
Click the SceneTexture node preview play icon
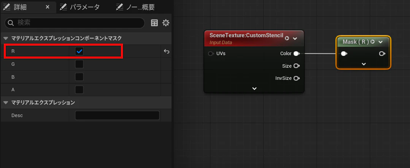287,38
